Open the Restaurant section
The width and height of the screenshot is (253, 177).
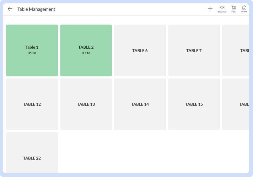[x=222, y=9]
